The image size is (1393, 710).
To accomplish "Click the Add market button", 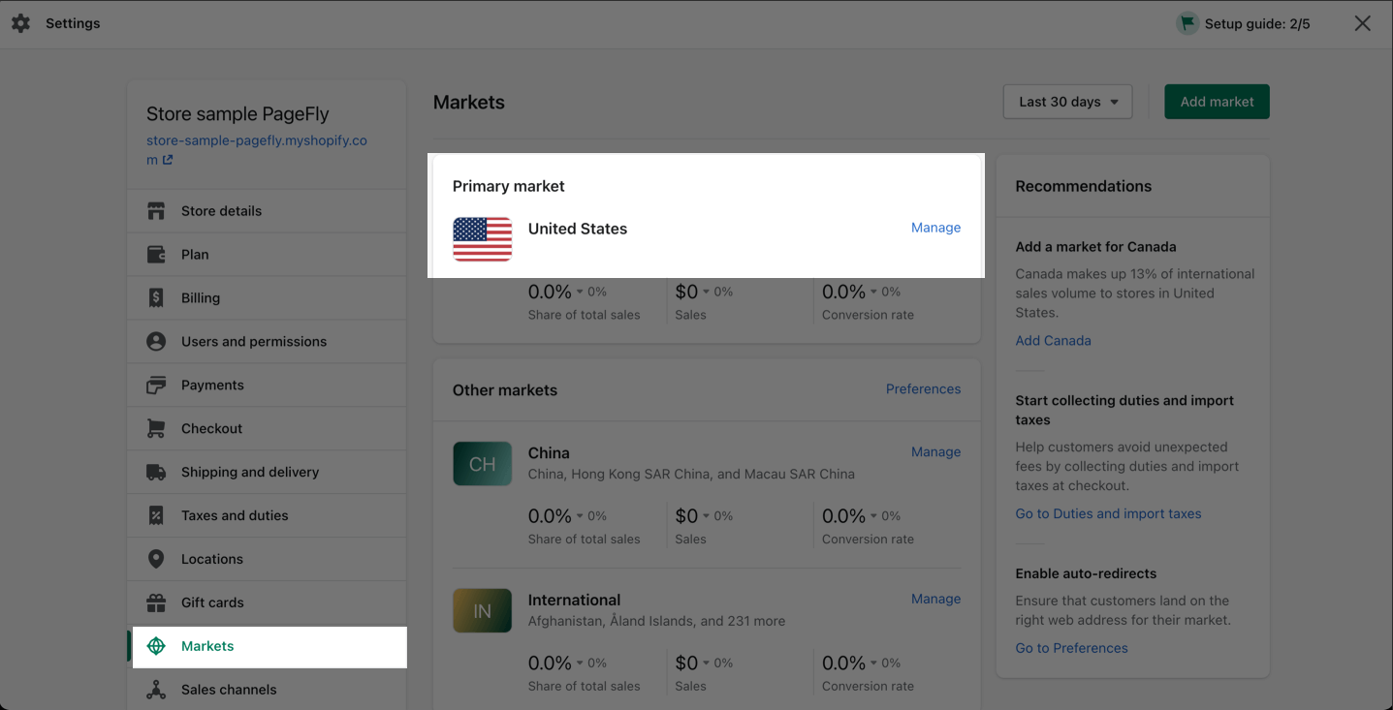I will 1217,102.
